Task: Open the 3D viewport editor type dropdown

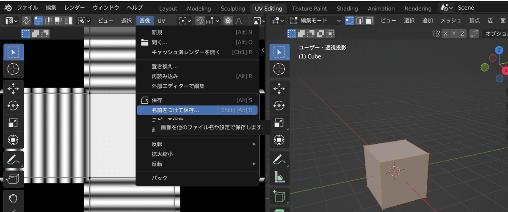Action: click(x=277, y=20)
